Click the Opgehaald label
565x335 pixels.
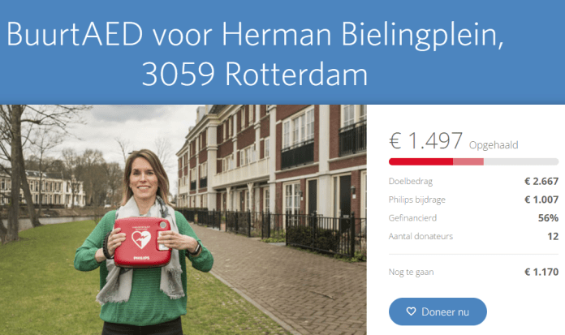(494, 145)
